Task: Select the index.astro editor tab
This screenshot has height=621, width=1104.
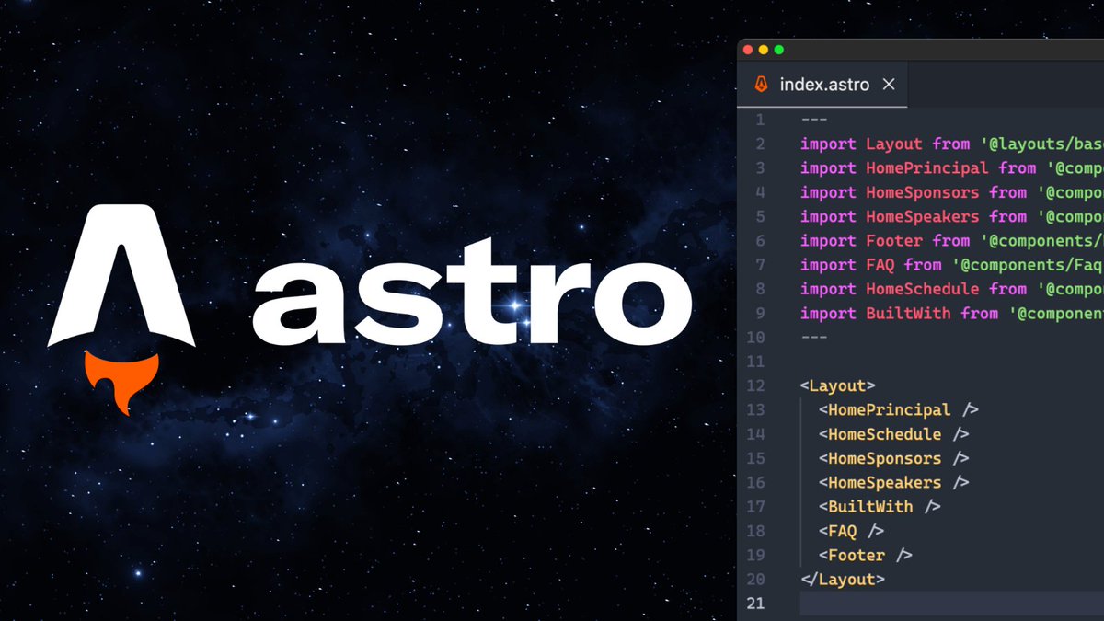Action: pos(822,84)
